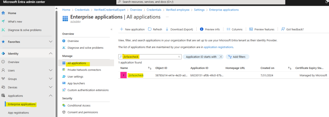
Task: Open the Preview info icon
Action: click(x=202, y=29)
